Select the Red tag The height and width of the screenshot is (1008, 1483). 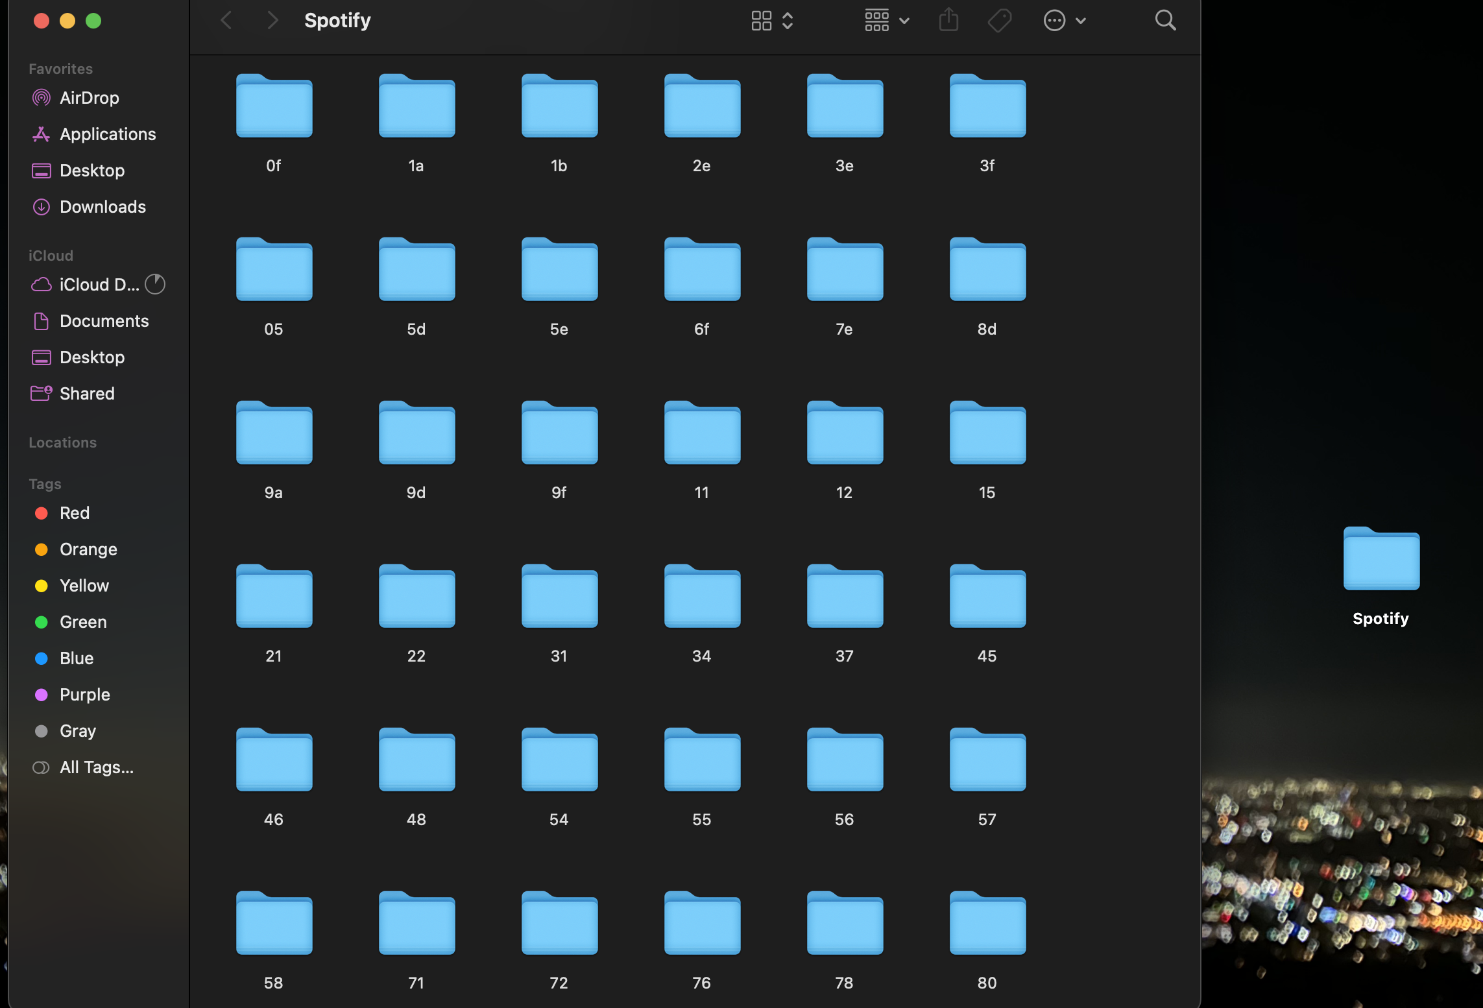74,512
